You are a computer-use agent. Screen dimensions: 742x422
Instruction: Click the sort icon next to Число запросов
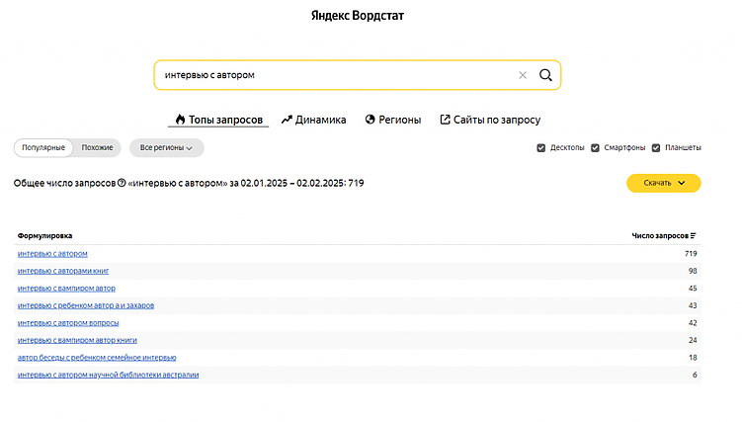pos(694,235)
